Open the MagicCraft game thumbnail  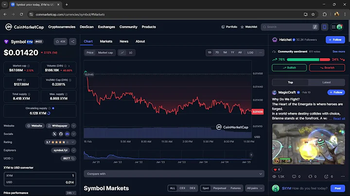click(308, 144)
